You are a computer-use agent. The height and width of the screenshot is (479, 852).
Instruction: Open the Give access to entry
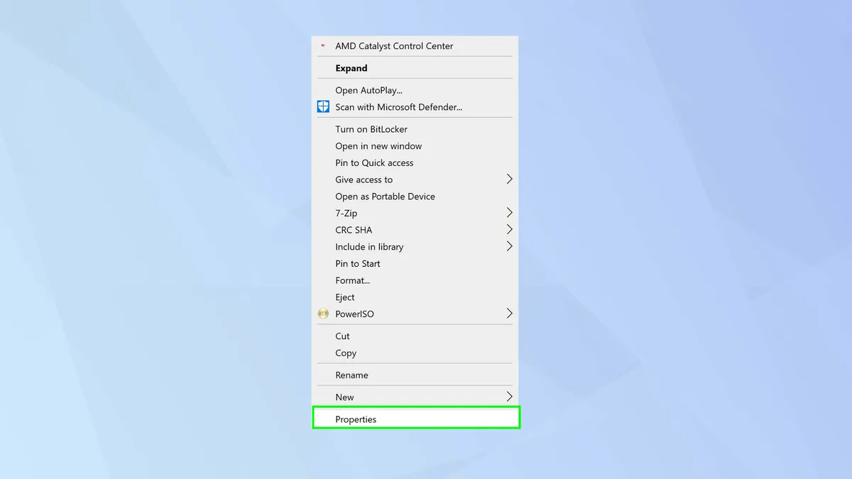pyautogui.click(x=415, y=180)
